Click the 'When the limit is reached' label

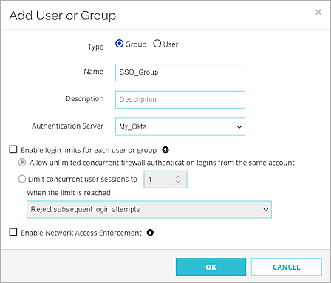point(69,193)
